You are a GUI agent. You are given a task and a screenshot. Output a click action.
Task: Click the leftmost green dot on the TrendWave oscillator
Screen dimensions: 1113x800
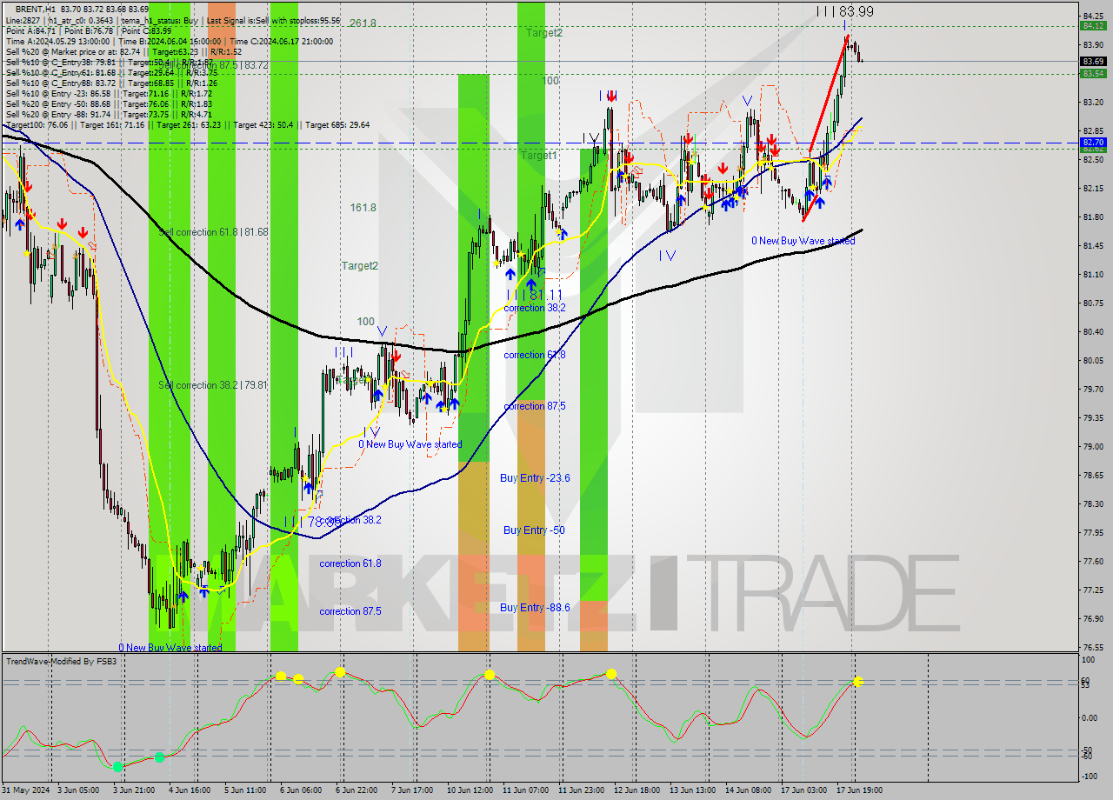(117, 766)
